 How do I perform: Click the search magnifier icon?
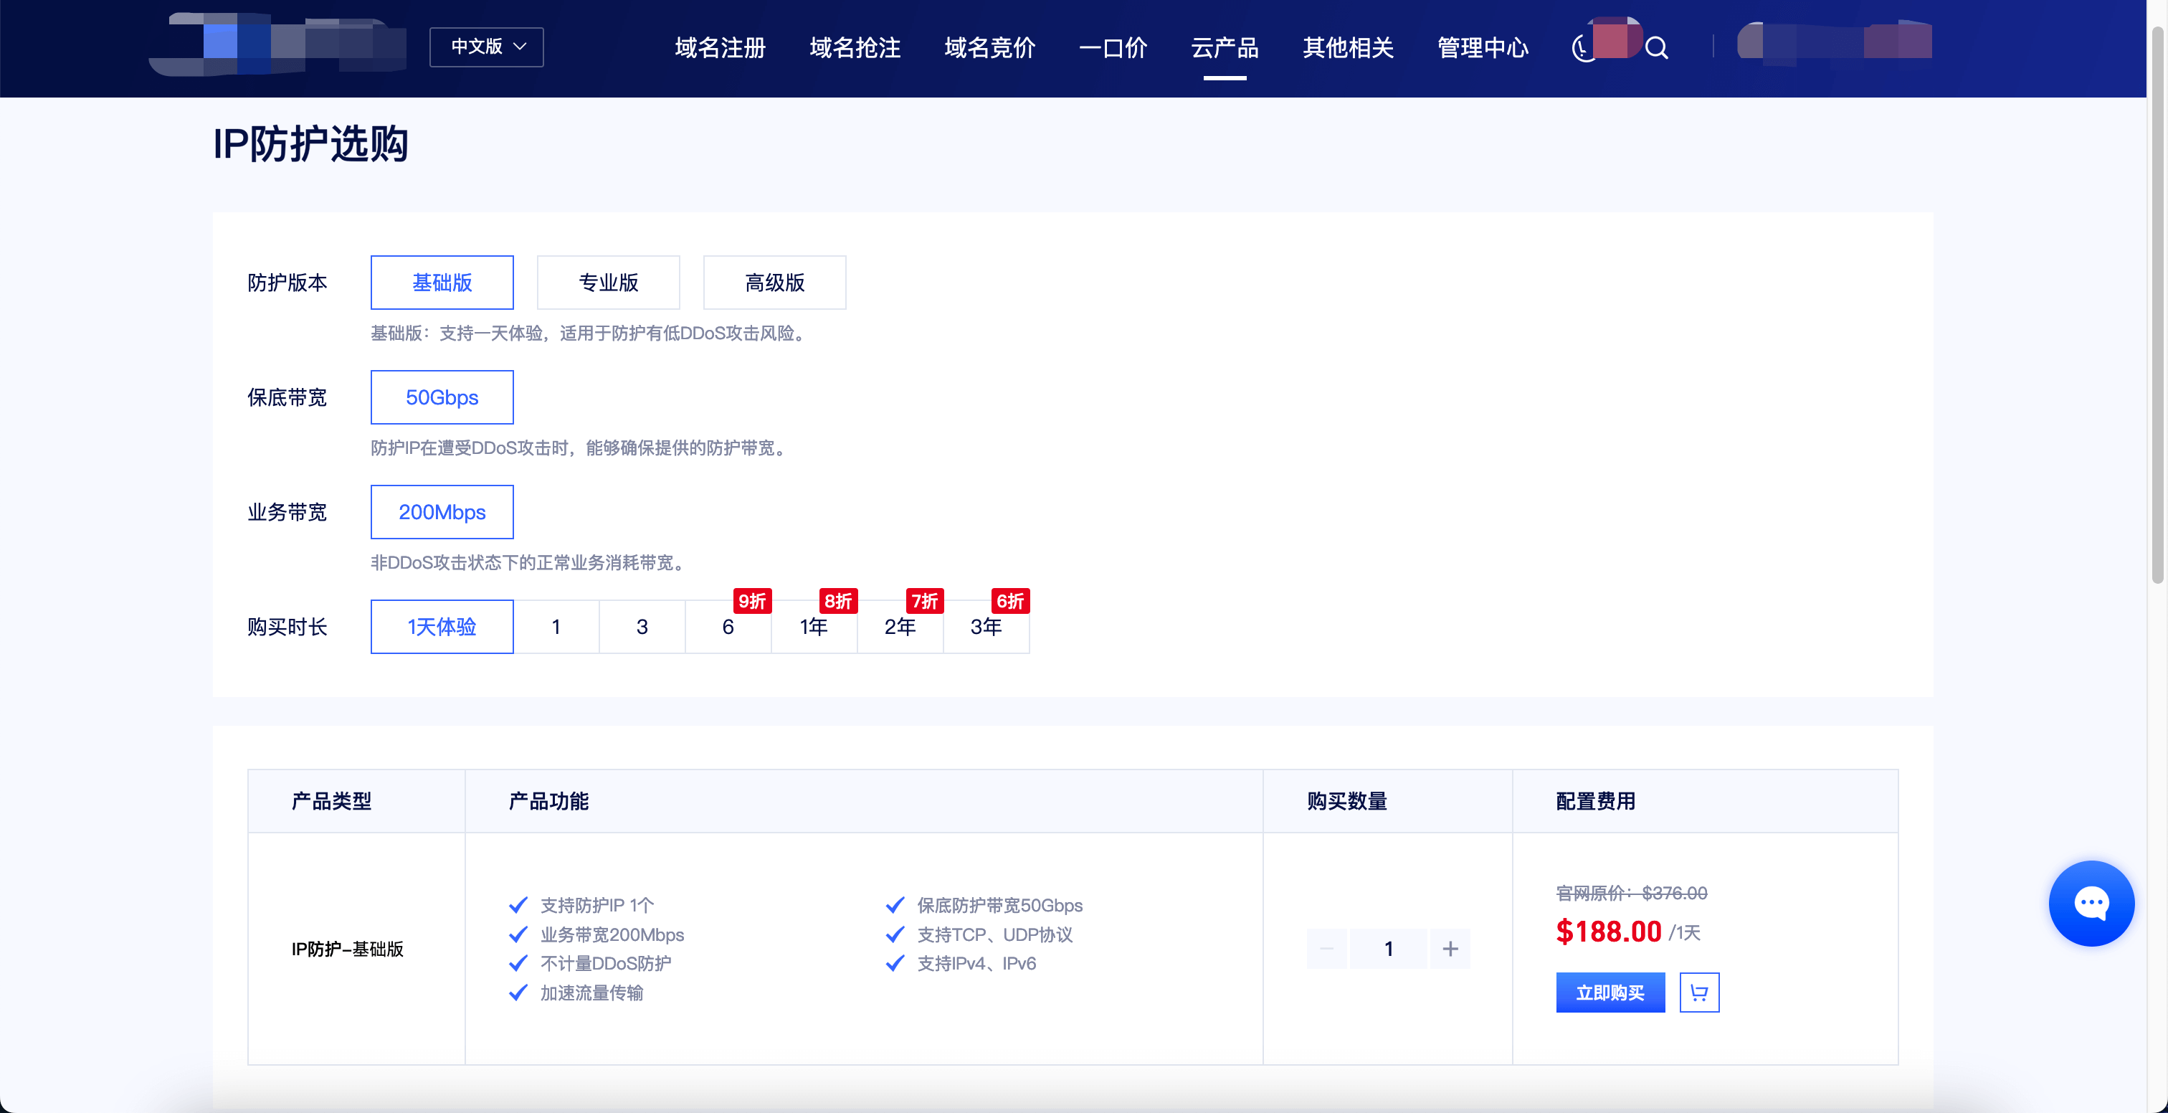coord(1655,48)
